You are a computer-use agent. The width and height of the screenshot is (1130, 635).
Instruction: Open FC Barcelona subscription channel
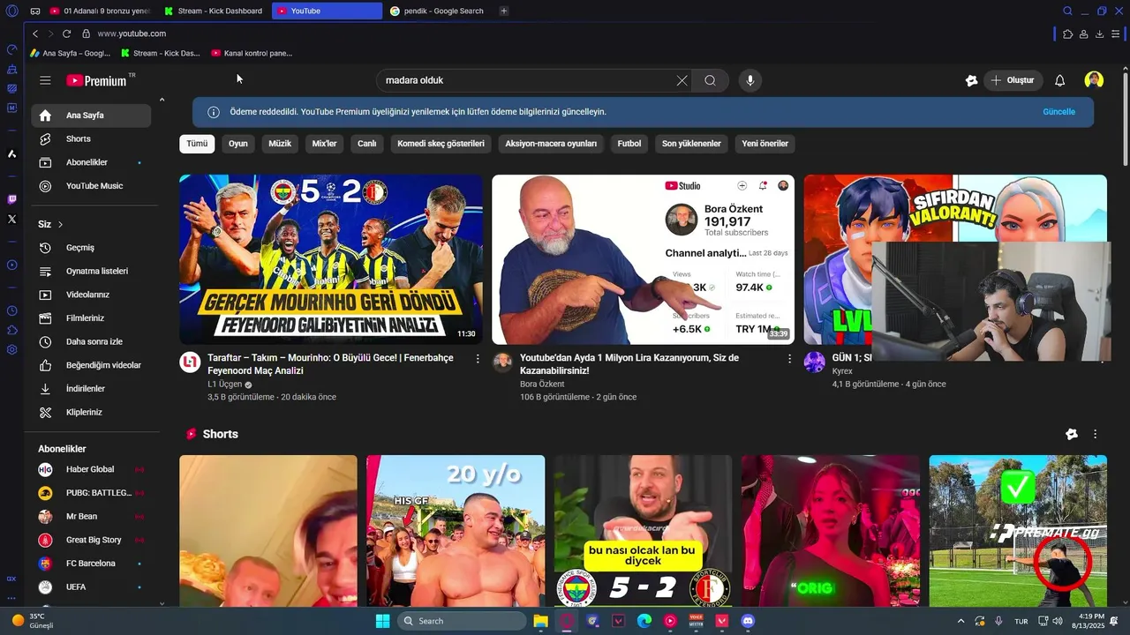tap(91, 564)
